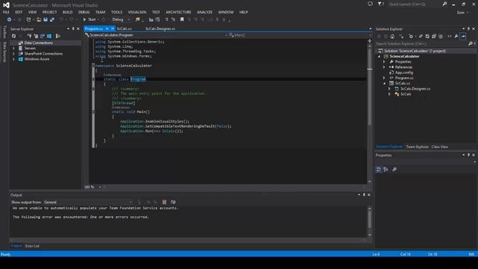Expand the Windows Azure node
The image size is (478, 269).
pyautogui.click(x=13, y=59)
